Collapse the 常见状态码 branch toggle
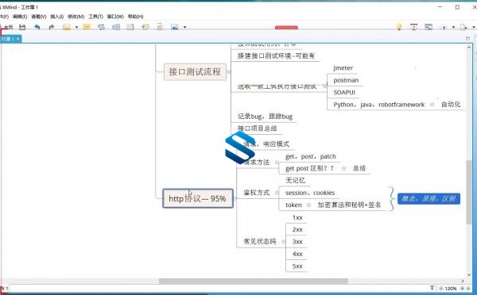This screenshot has height=295, width=477. click(283, 242)
